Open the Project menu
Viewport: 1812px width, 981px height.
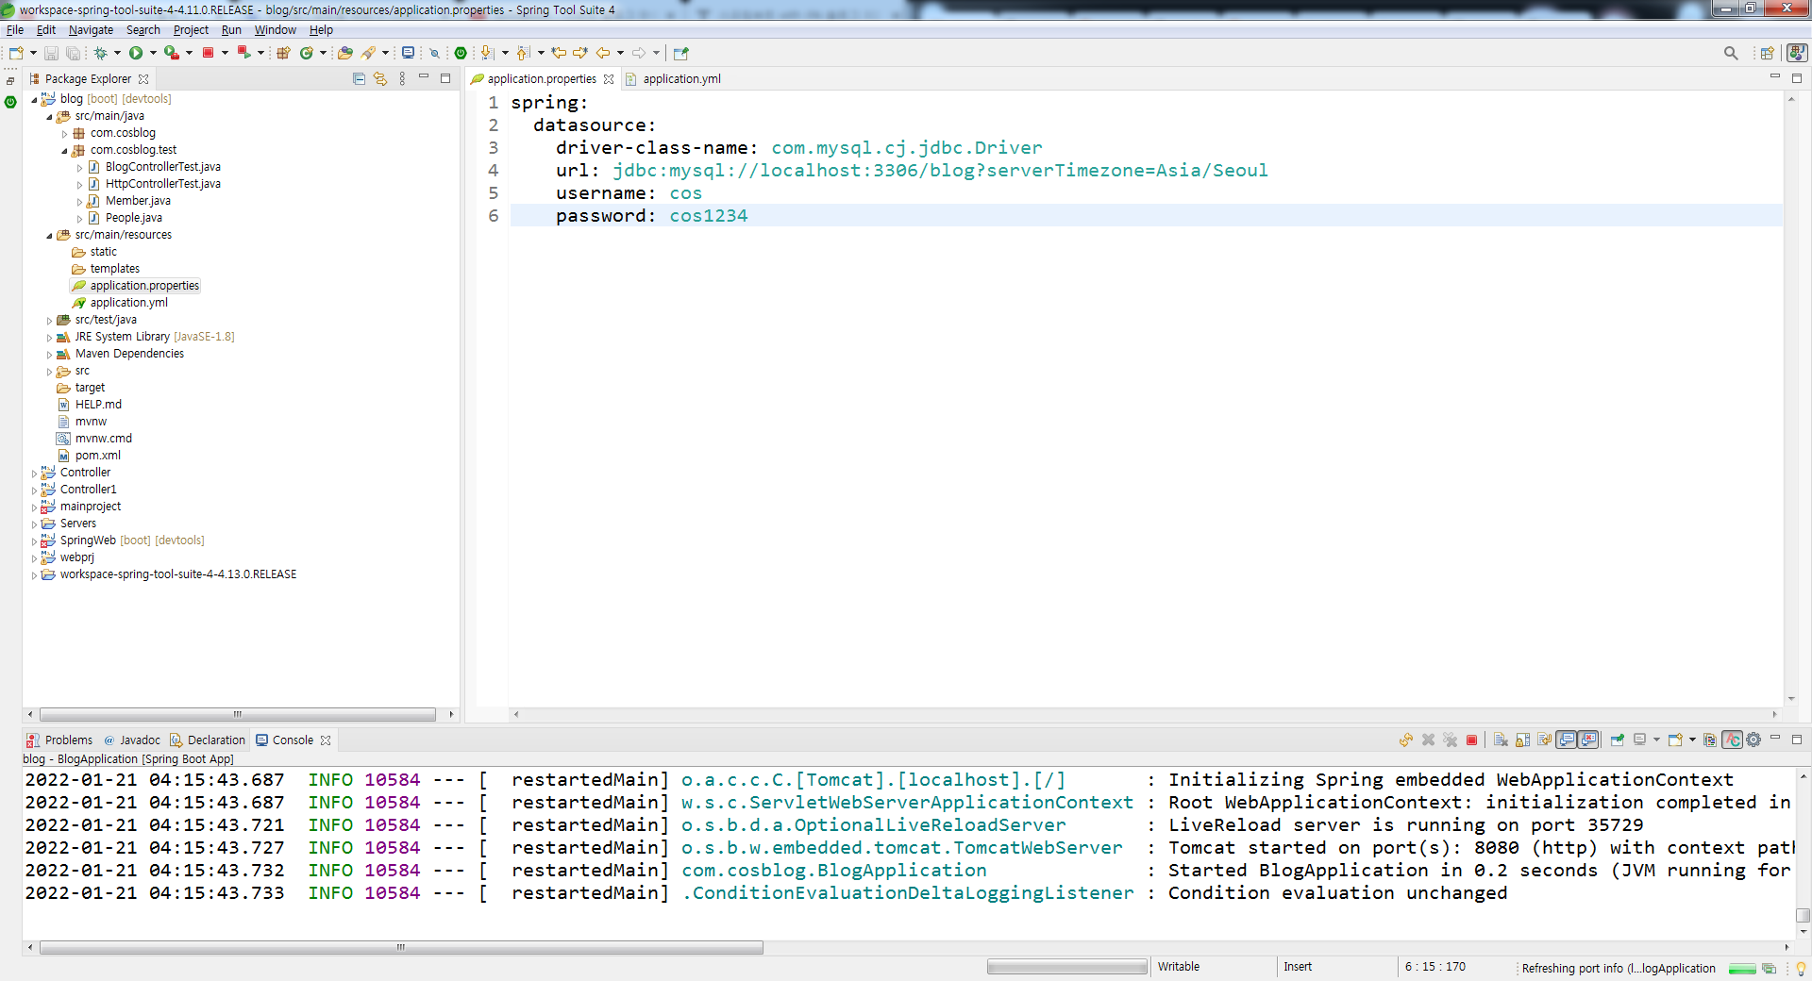point(191,29)
